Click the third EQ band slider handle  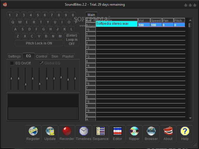click(x=26, y=84)
